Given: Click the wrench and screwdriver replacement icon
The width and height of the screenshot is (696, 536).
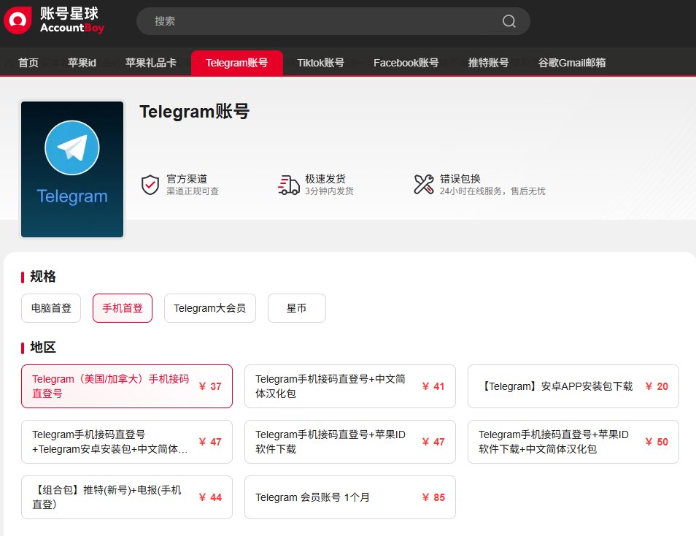Looking at the screenshot, I should [x=423, y=185].
